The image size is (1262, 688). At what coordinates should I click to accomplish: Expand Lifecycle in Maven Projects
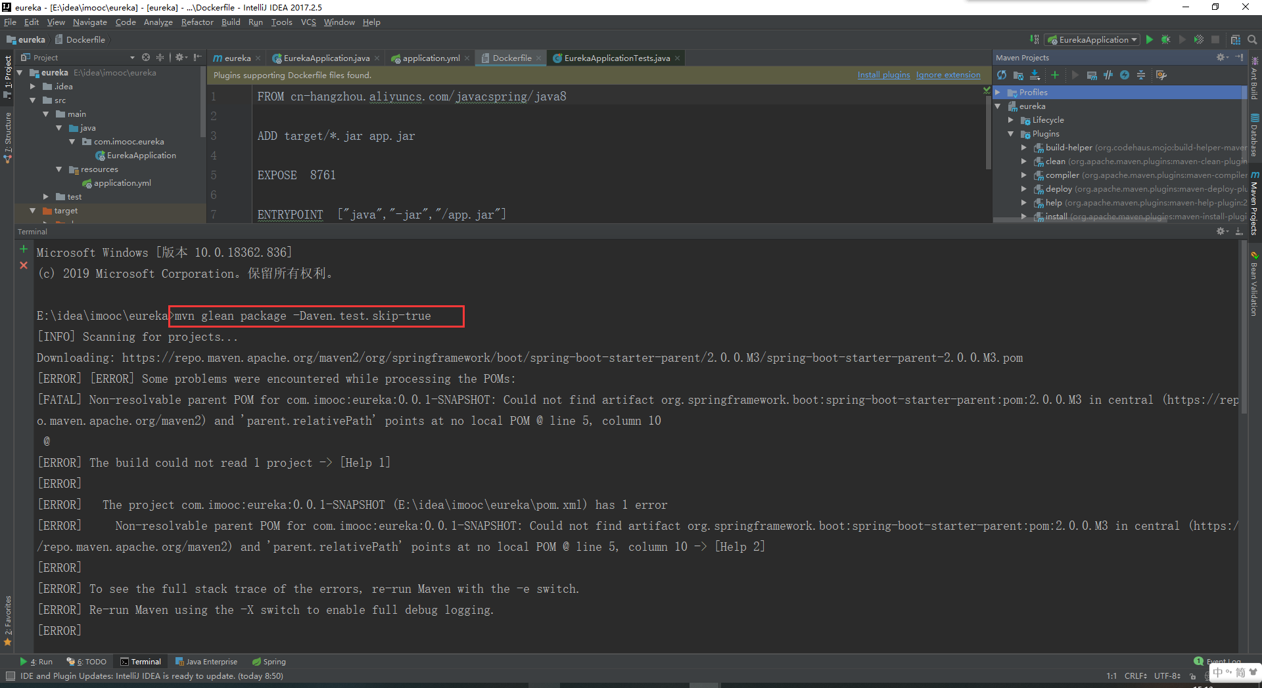1011,120
